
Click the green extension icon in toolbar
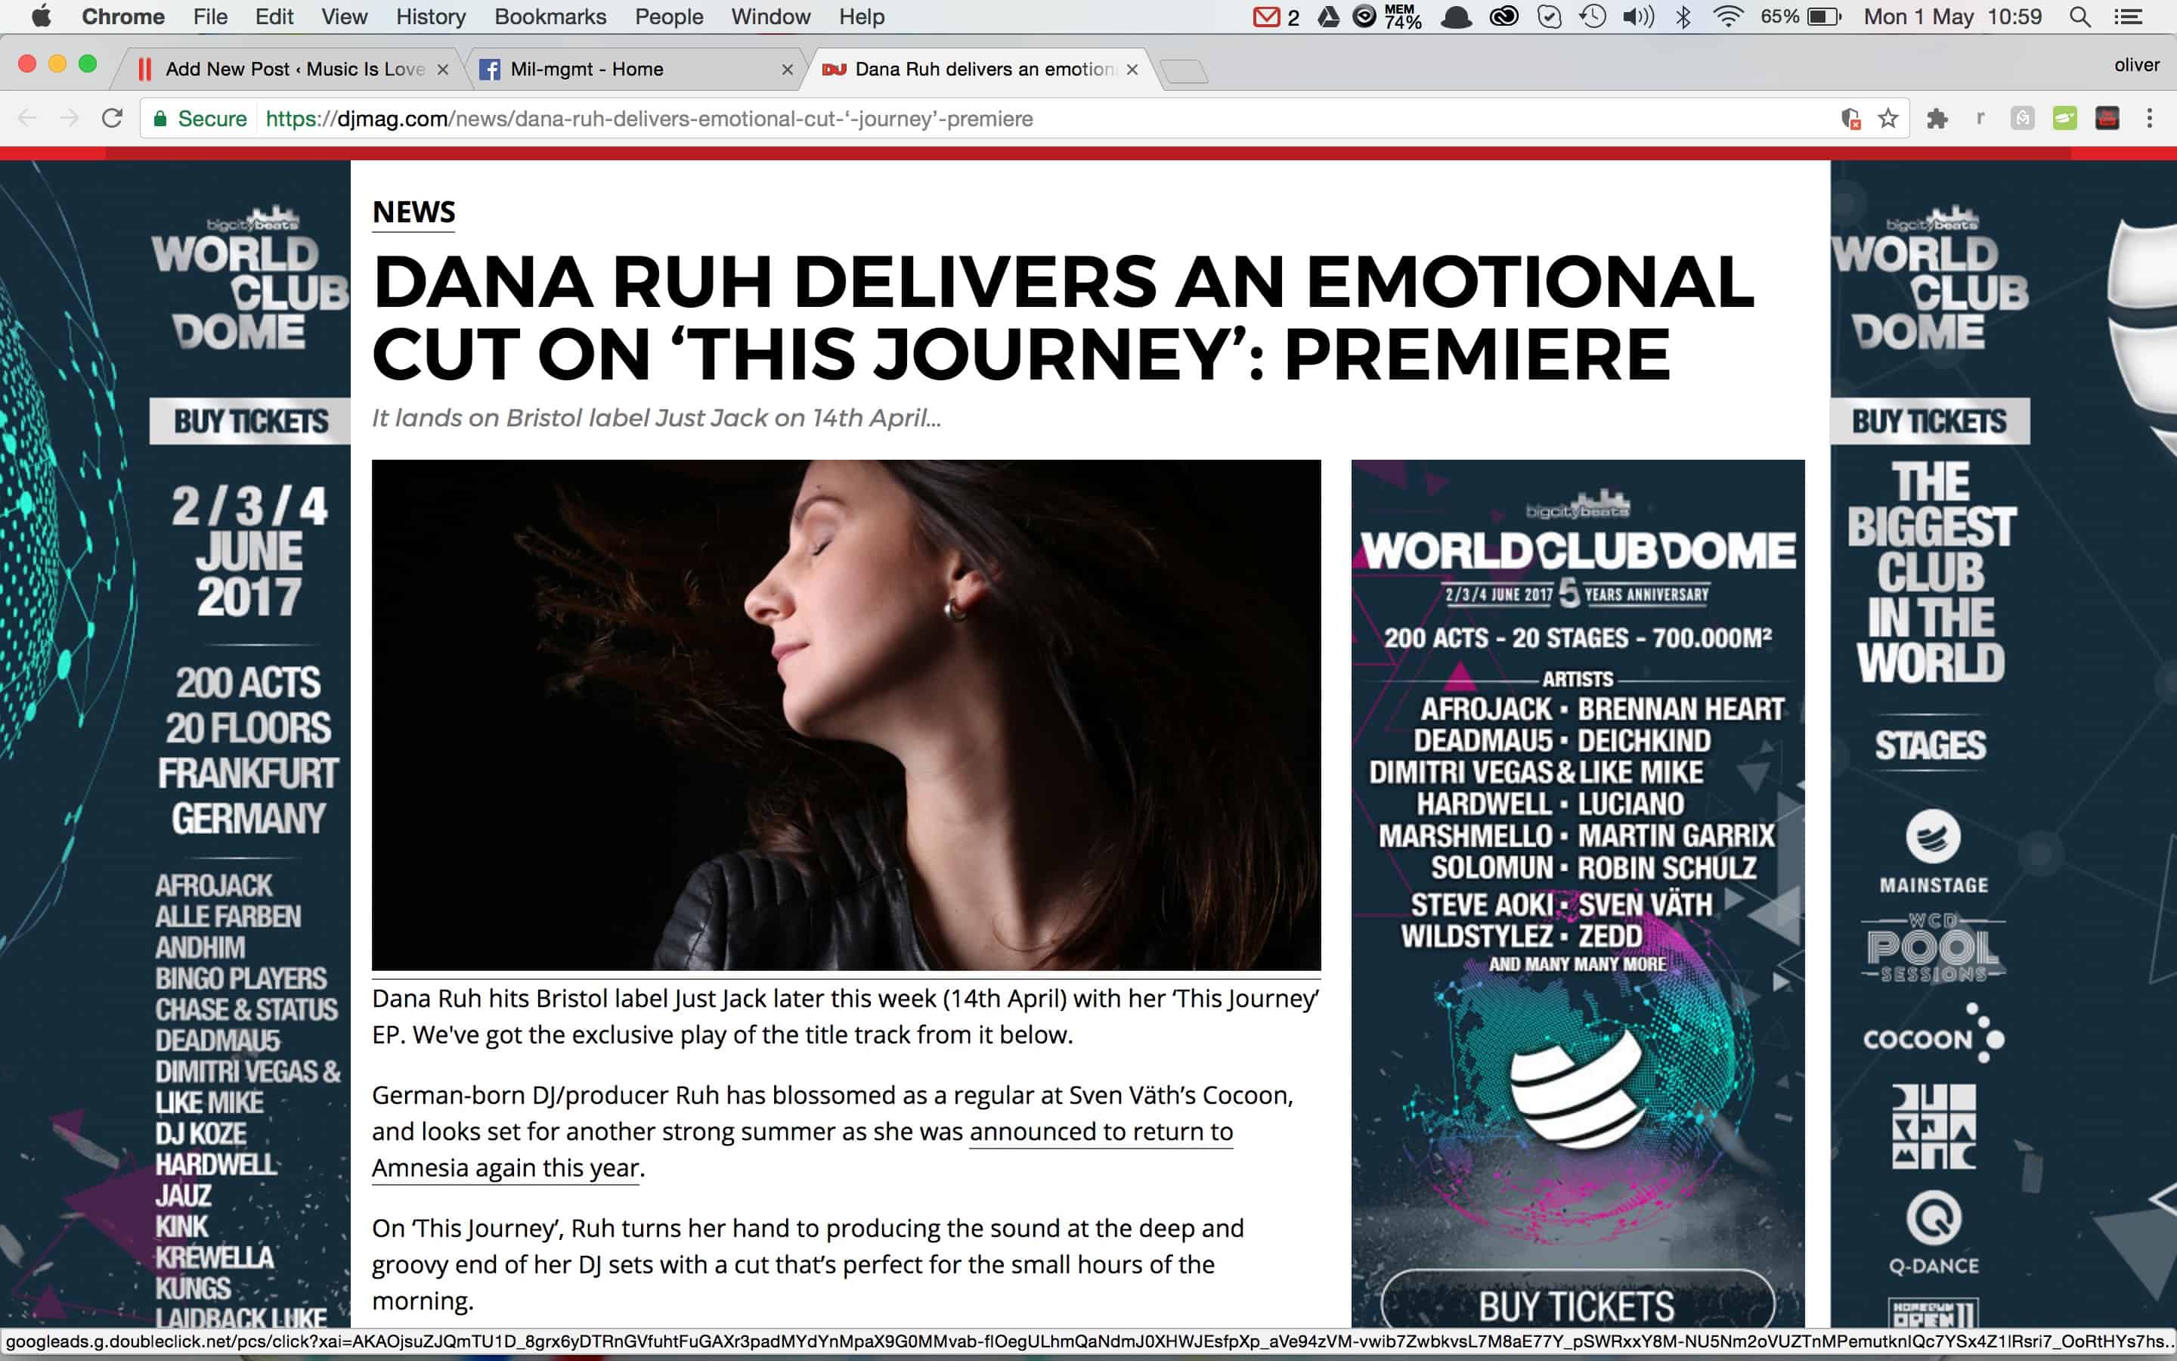tap(2064, 118)
